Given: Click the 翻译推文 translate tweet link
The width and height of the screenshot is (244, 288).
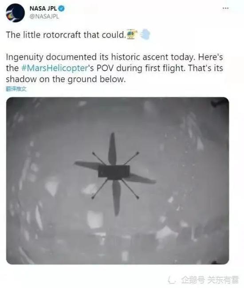Looking at the screenshot, I should pyautogui.click(x=16, y=89).
